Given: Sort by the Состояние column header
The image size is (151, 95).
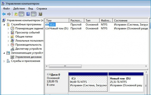Looking at the screenshot, I should pos(130,20).
